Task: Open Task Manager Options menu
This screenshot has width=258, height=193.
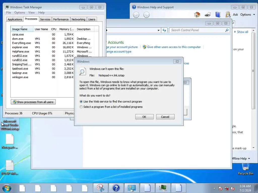Action: coord(20,13)
